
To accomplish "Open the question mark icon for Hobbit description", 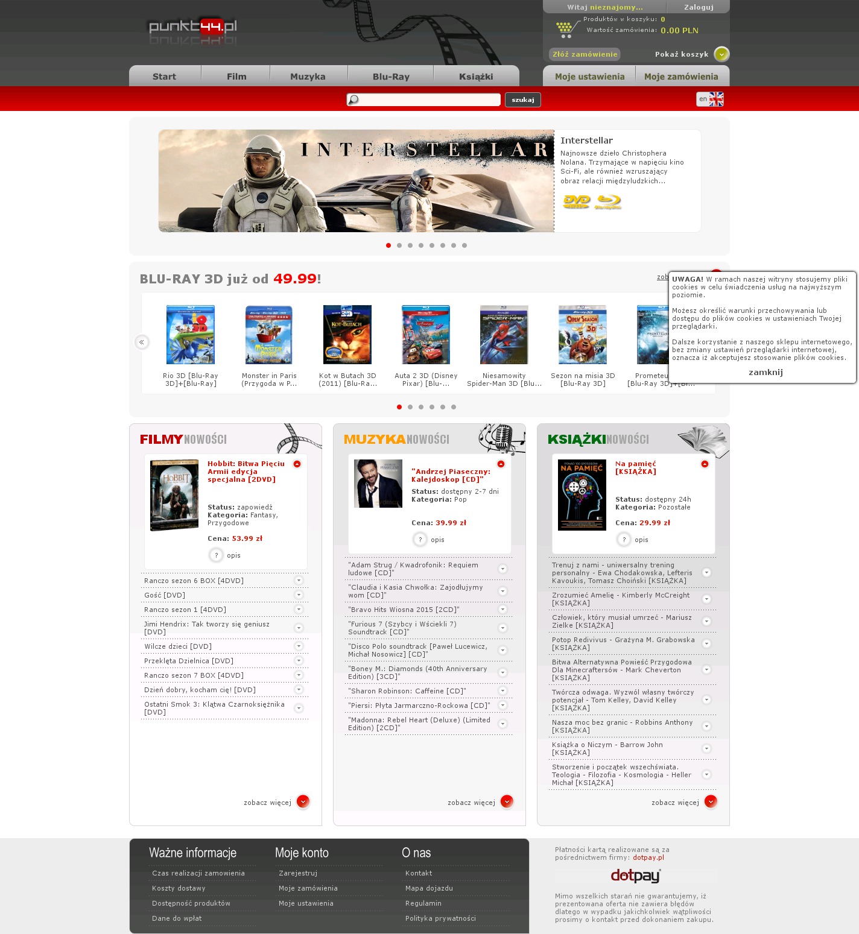I will (216, 555).
